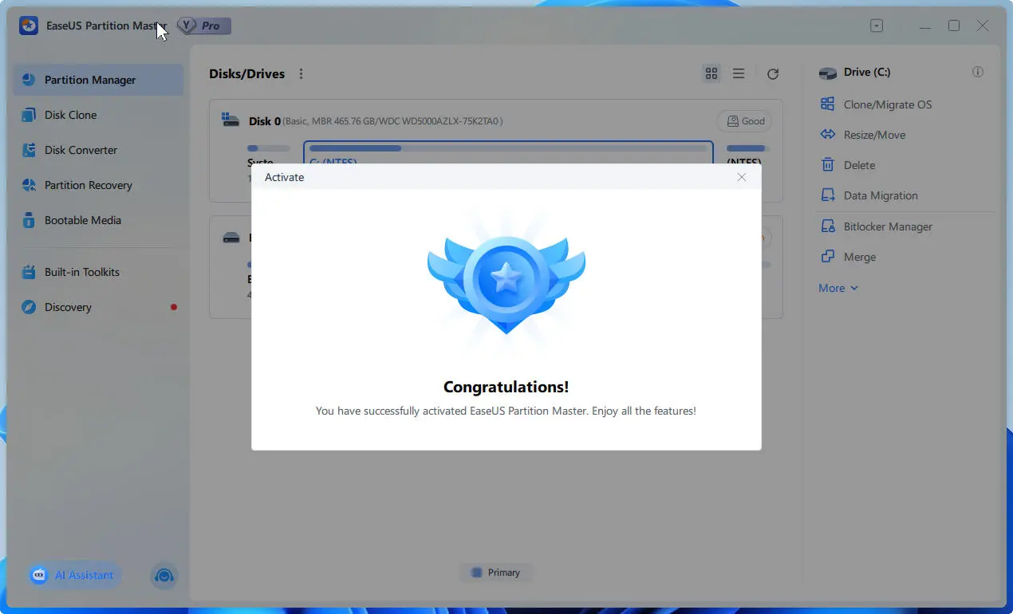Click the EaseUS Partition Master logo
The image size is (1013, 614).
tap(29, 26)
